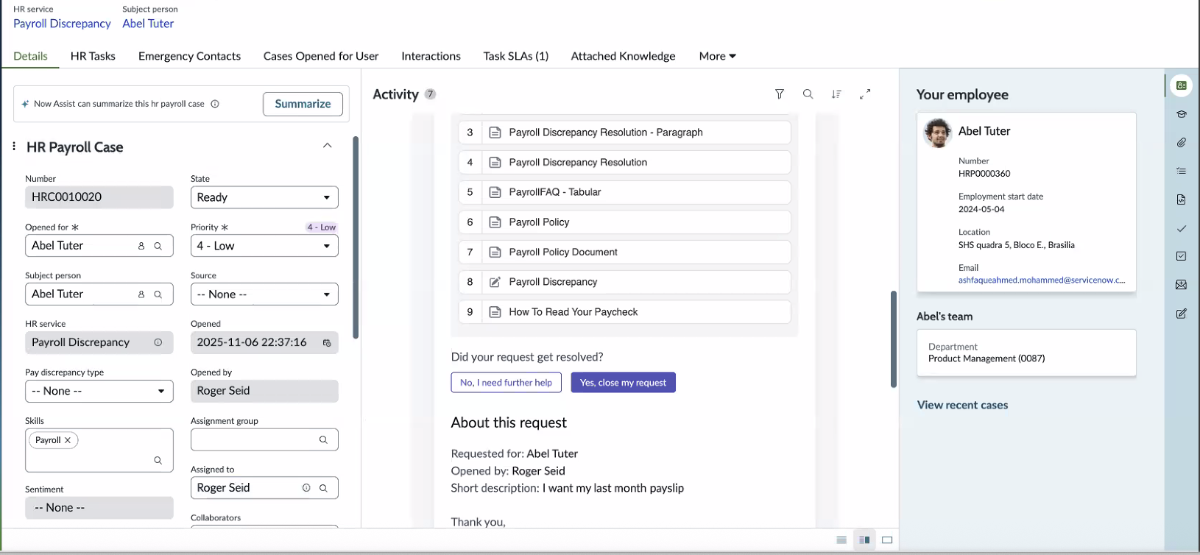Open the Priority dropdown
The width and height of the screenshot is (1200, 555).
point(264,246)
